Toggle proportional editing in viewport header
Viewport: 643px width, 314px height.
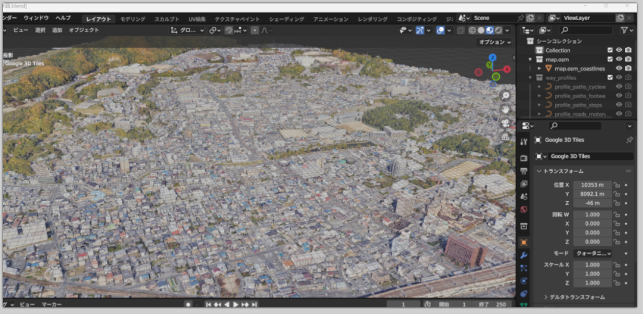pos(255,30)
